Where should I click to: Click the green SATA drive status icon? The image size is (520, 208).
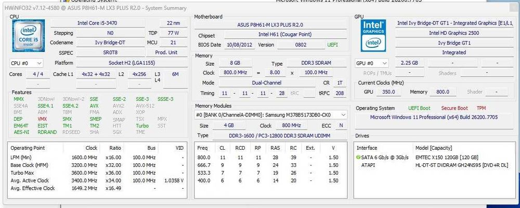click(358, 157)
